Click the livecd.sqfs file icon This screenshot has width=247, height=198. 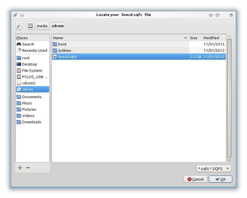55,57
